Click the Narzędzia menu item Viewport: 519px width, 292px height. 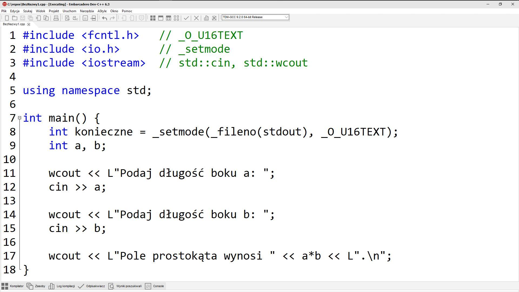pos(87,11)
